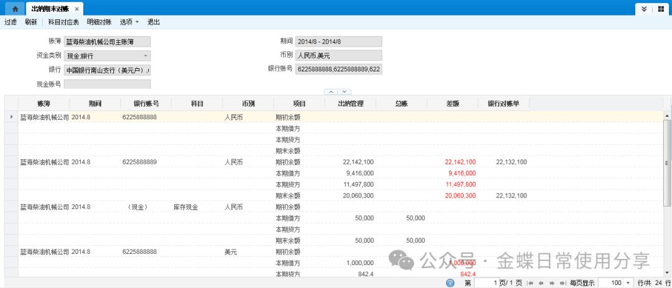Click the 差额 column header

[452, 104]
